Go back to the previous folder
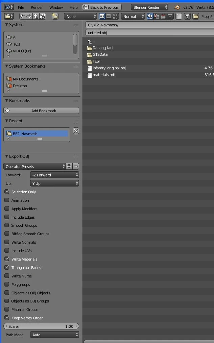Image resolution: width=214 pixels, height=343 pixels. (23, 16)
